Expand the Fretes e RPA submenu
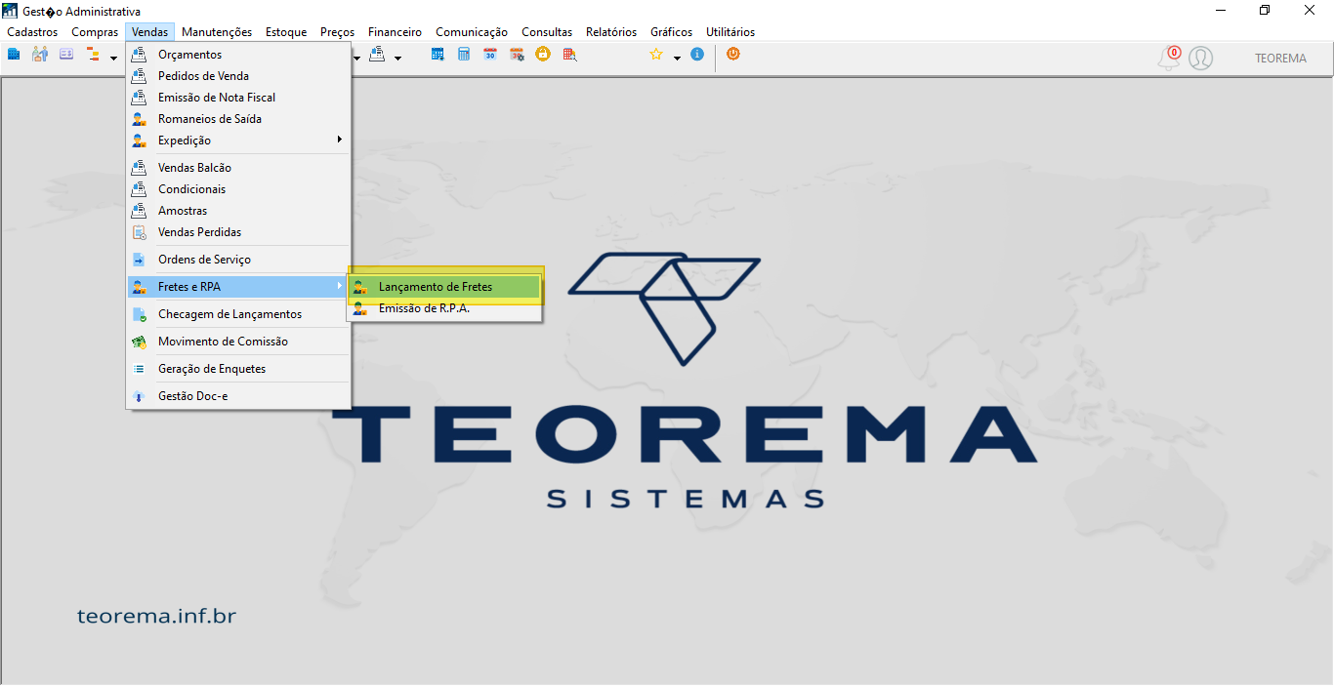 tap(238, 287)
